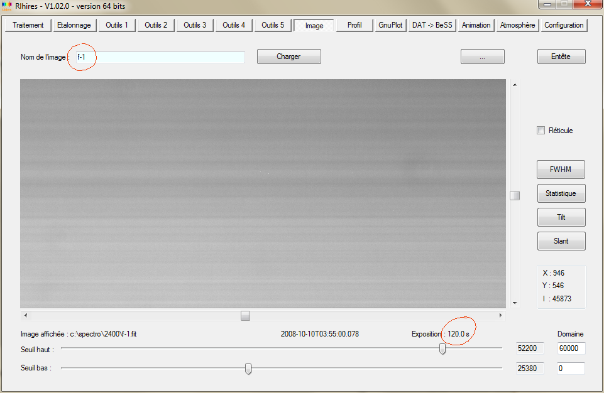Go to the Animation tab
604x393 pixels.
476,25
